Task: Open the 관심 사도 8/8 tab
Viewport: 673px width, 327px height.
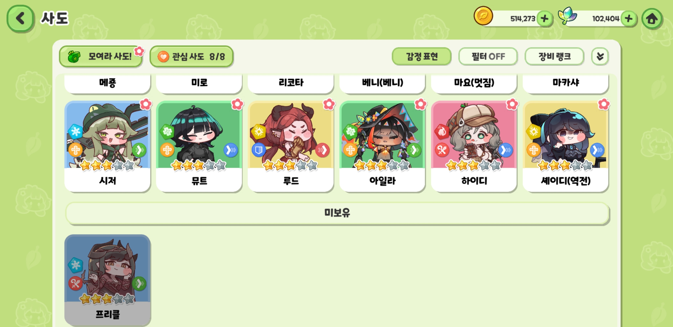Action: (x=191, y=56)
